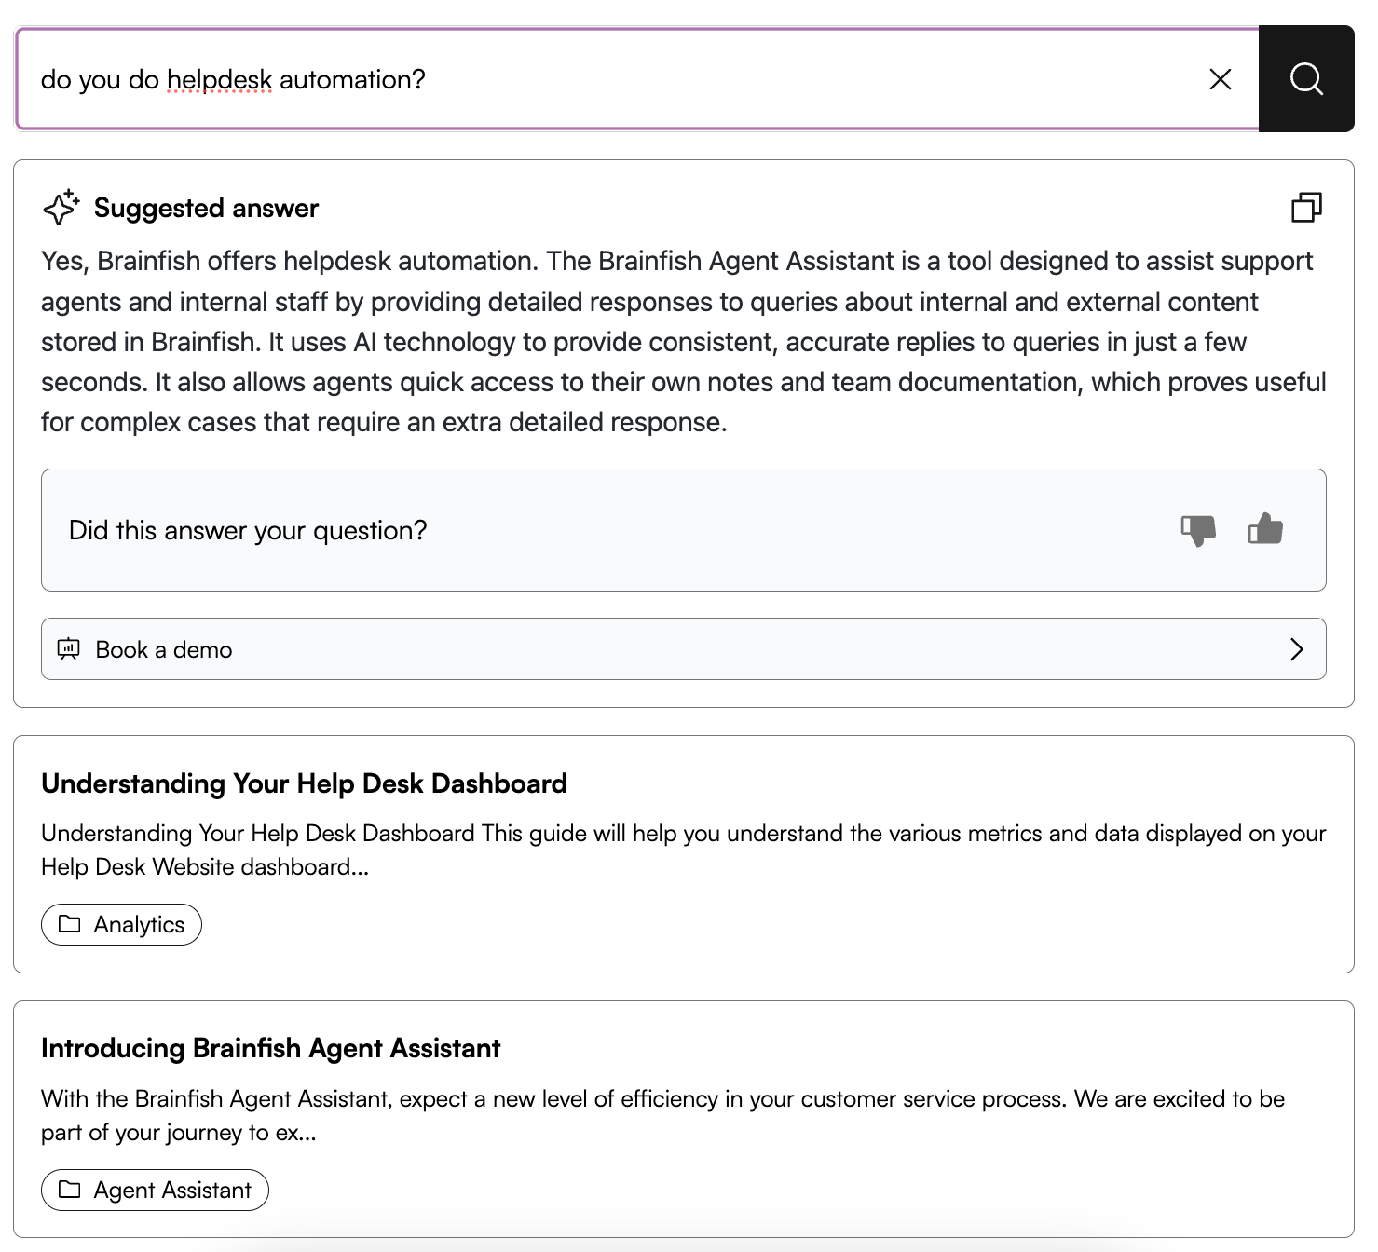Click the Book a demo presentation icon
Viewport: 1378px width, 1252px height.
click(x=69, y=649)
